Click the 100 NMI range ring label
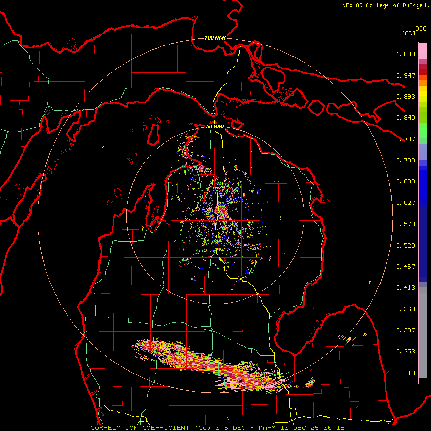Screen dimensions: 431x431 [x=215, y=38]
